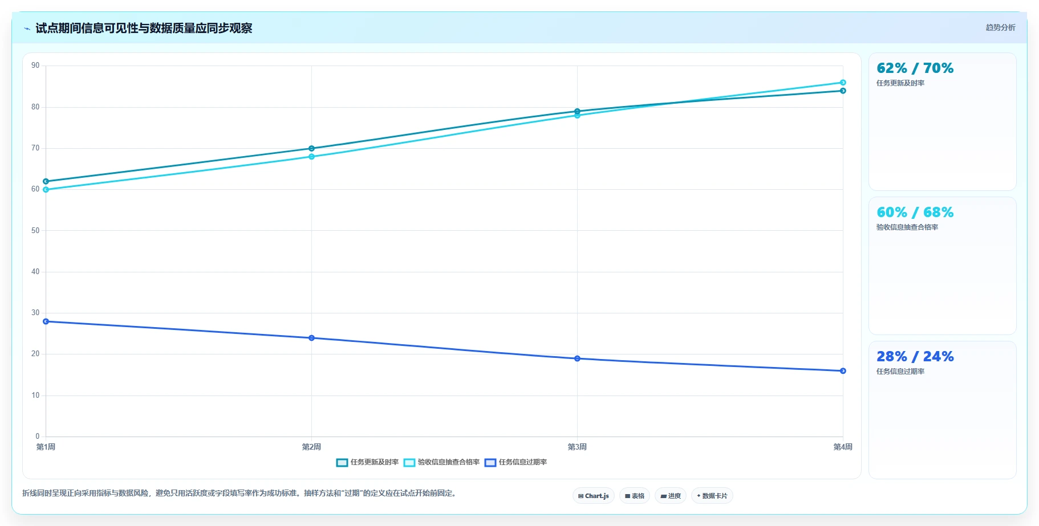The width and height of the screenshot is (1039, 526).
Task: Click the cyan 验收信息抽查合格率 legend swatch
Action: click(x=409, y=463)
